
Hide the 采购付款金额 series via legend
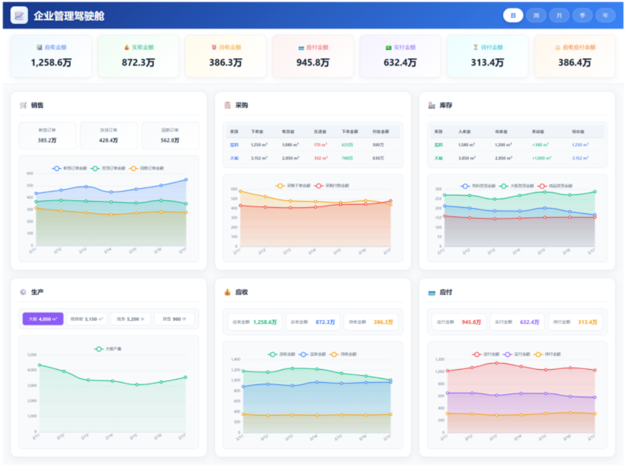point(332,185)
